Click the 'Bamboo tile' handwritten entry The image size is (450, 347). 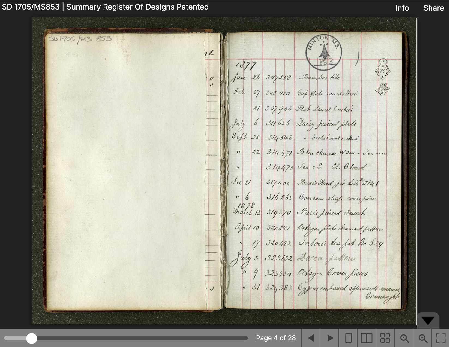[x=319, y=77]
